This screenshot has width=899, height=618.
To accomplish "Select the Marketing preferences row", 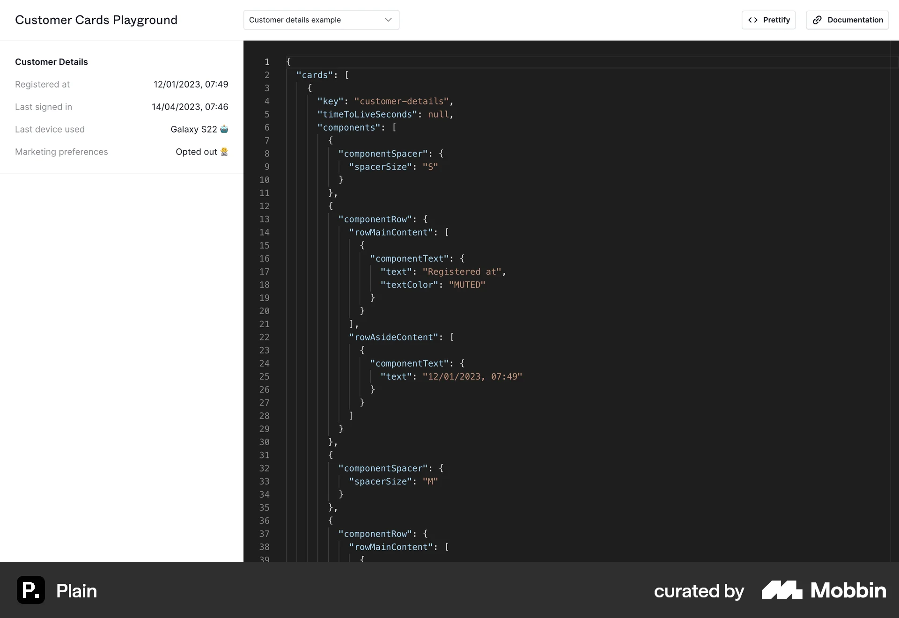I will click(x=61, y=152).
